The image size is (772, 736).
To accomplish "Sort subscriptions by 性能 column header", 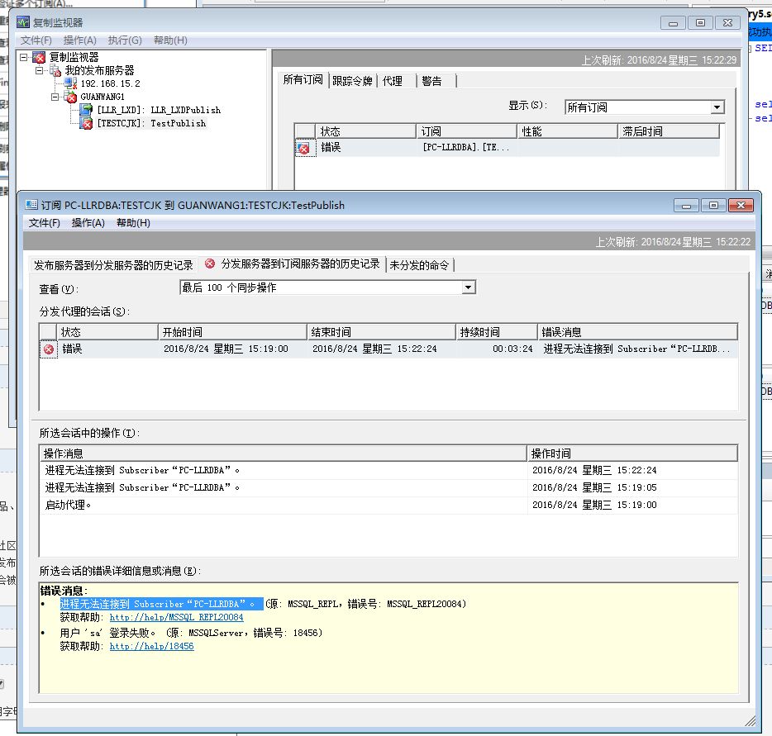I will click(x=567, y=131).
